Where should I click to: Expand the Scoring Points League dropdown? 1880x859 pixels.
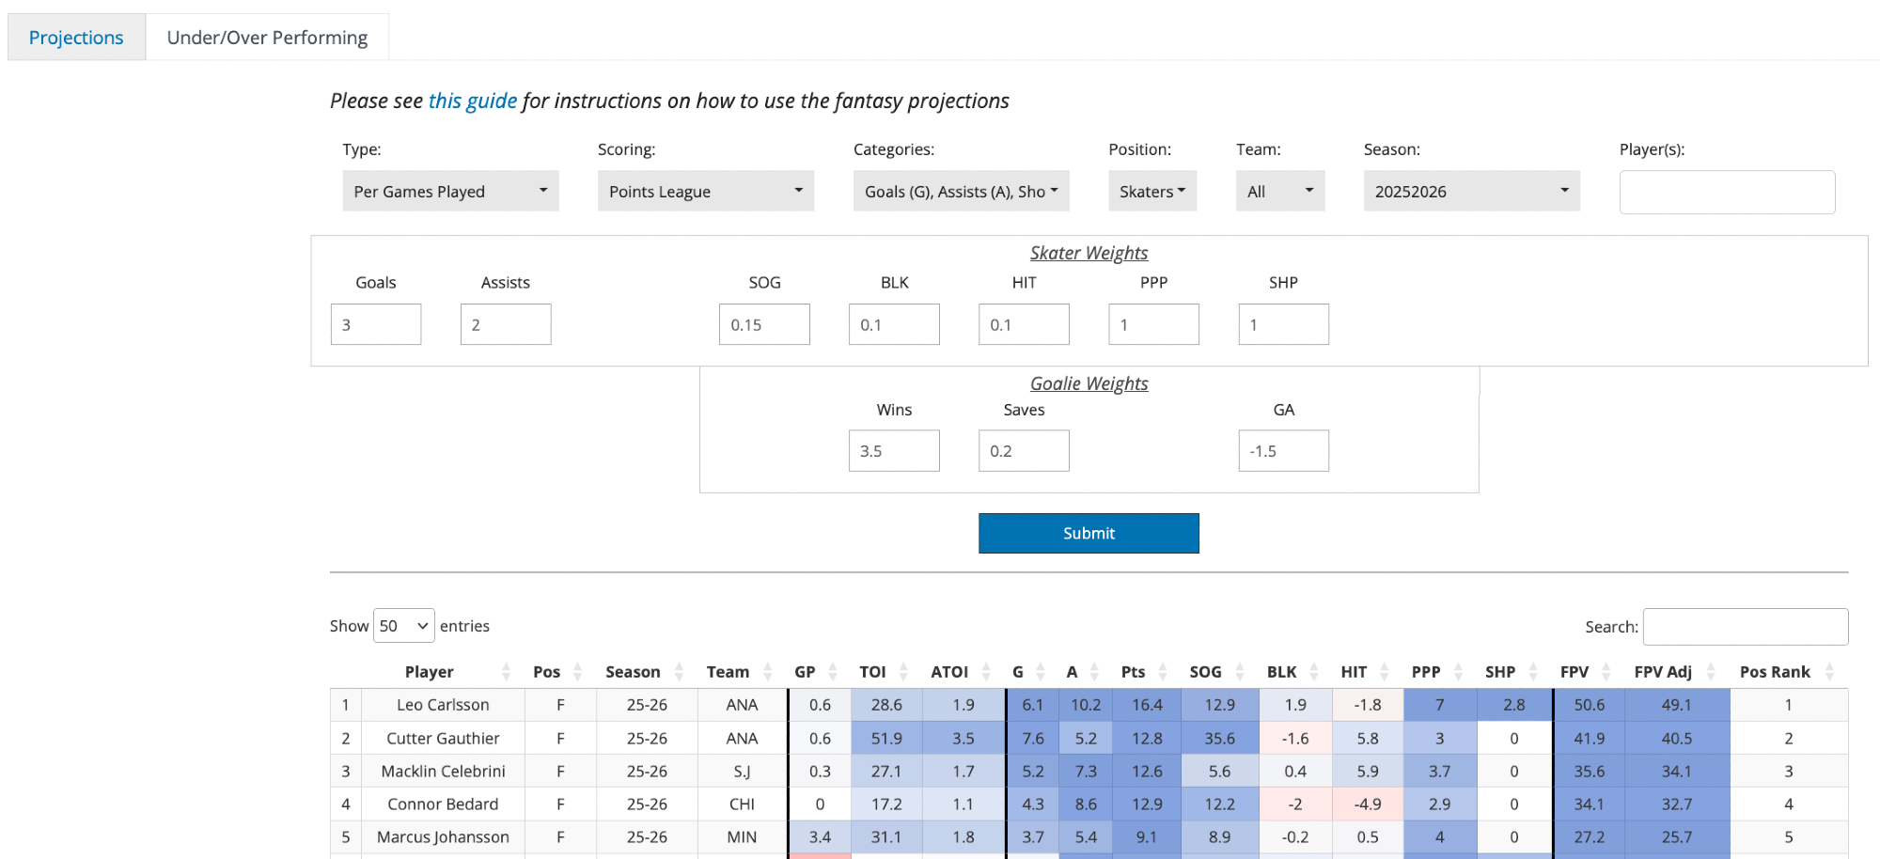point(705,191)
